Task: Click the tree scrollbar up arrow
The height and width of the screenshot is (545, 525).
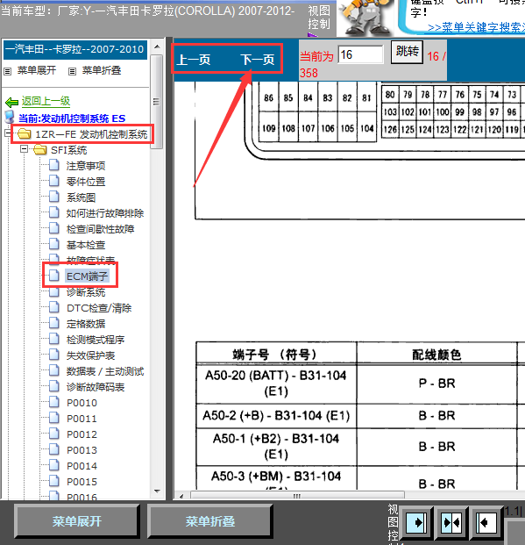Action: click(x=157, y=47)
